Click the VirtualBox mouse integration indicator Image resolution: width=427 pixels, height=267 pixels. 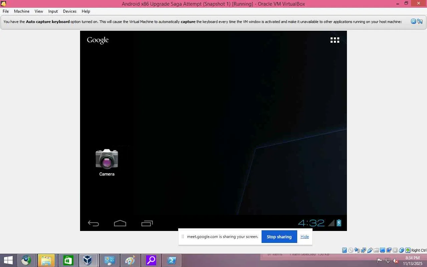(x=402, y=250)
